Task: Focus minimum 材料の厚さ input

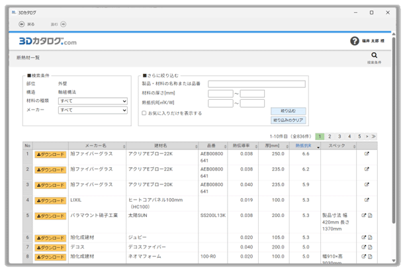Action: click(220, 93)
